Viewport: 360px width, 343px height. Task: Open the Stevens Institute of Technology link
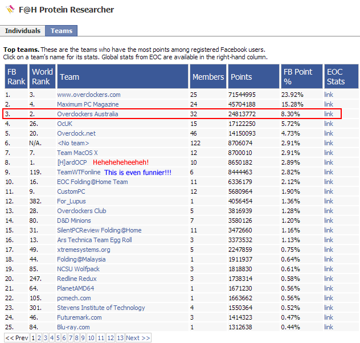click(x=101, y=308)
